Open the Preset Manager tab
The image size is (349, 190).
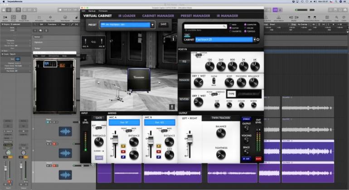(x=195, y=16)
